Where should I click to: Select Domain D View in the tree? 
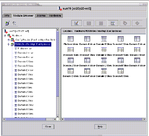[26, 66]
